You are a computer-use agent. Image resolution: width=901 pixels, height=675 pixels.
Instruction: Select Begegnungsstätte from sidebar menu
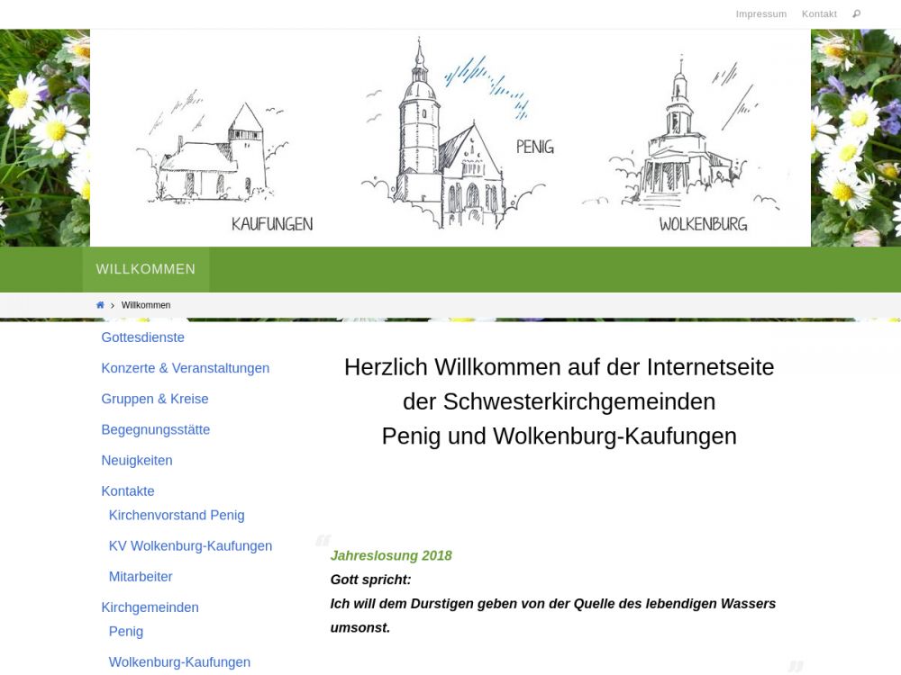click(x=155, y=429)
